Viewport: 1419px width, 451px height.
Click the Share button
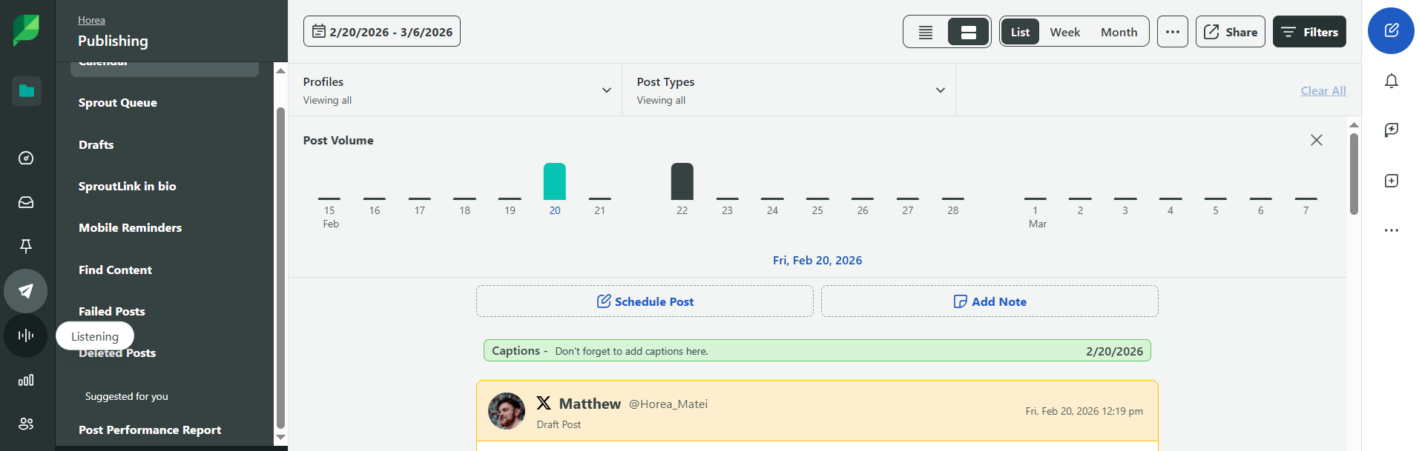pyautogui.click(x=1231, y=32)
